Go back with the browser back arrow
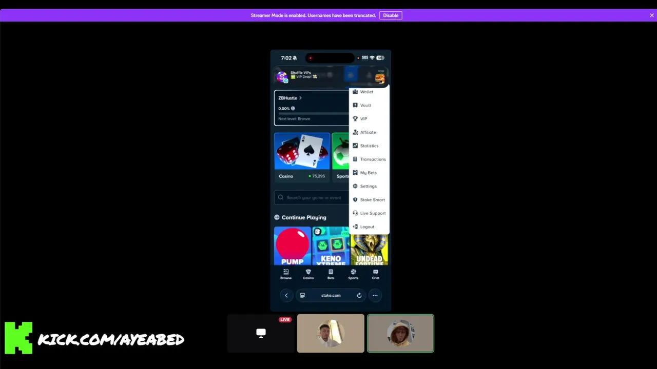This screenshot has height=369, width=657. click(x=286, y=295)
